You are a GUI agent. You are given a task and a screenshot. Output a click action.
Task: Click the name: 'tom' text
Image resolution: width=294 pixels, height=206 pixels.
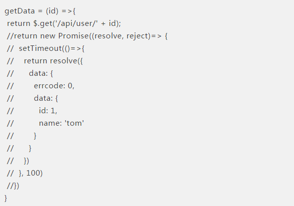point(61,123)
